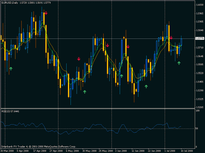Click the 22 Jun 2008 date label
Screen dimensions: 205x153
tap(154, 151)
